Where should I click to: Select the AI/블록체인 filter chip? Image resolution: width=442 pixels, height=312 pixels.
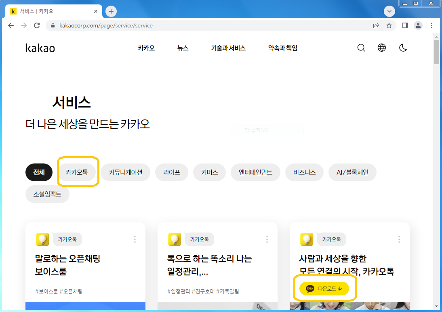(x=352, y=172)
